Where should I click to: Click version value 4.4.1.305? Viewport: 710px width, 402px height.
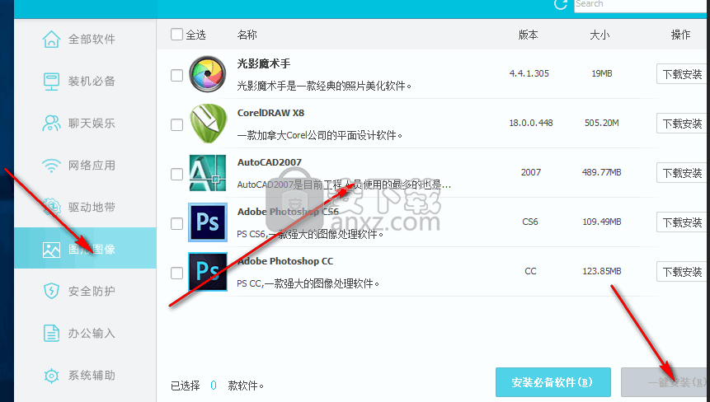[529, 73]
